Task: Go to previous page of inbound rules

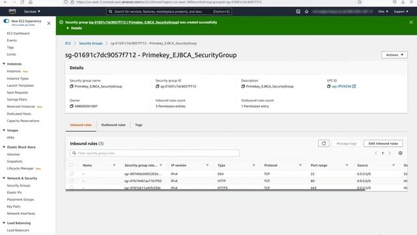Action: [376, 153]
